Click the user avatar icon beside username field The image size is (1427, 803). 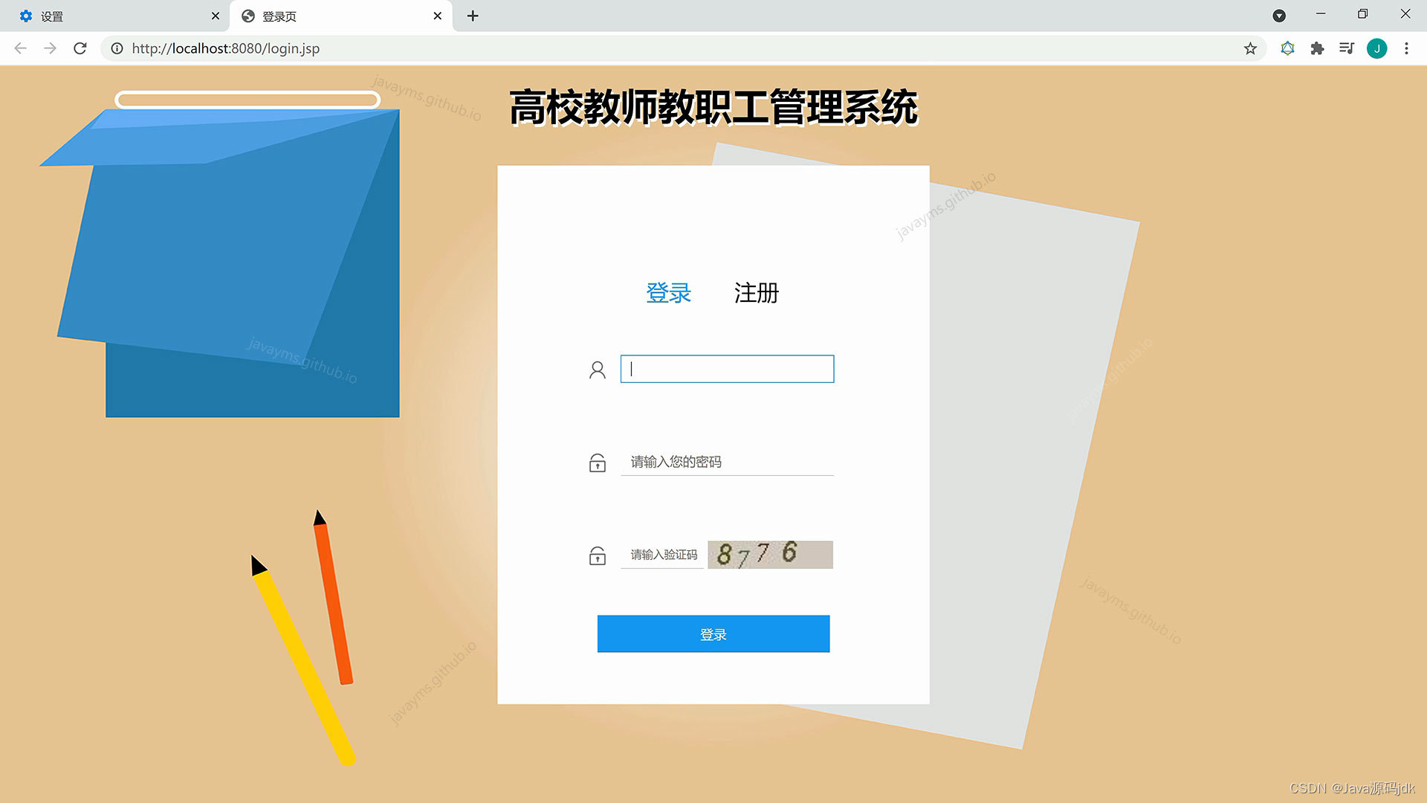[x=597, y=370]
